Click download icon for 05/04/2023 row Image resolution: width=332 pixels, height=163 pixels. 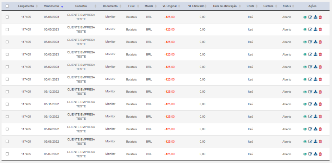pyautogui.click(x=315, y=42)
